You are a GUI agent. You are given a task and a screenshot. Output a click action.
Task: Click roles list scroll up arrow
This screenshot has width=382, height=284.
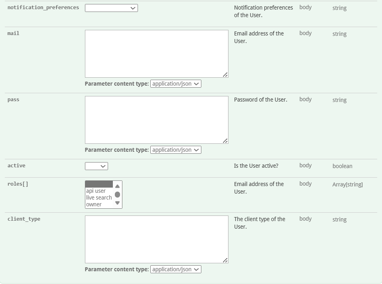117,186
